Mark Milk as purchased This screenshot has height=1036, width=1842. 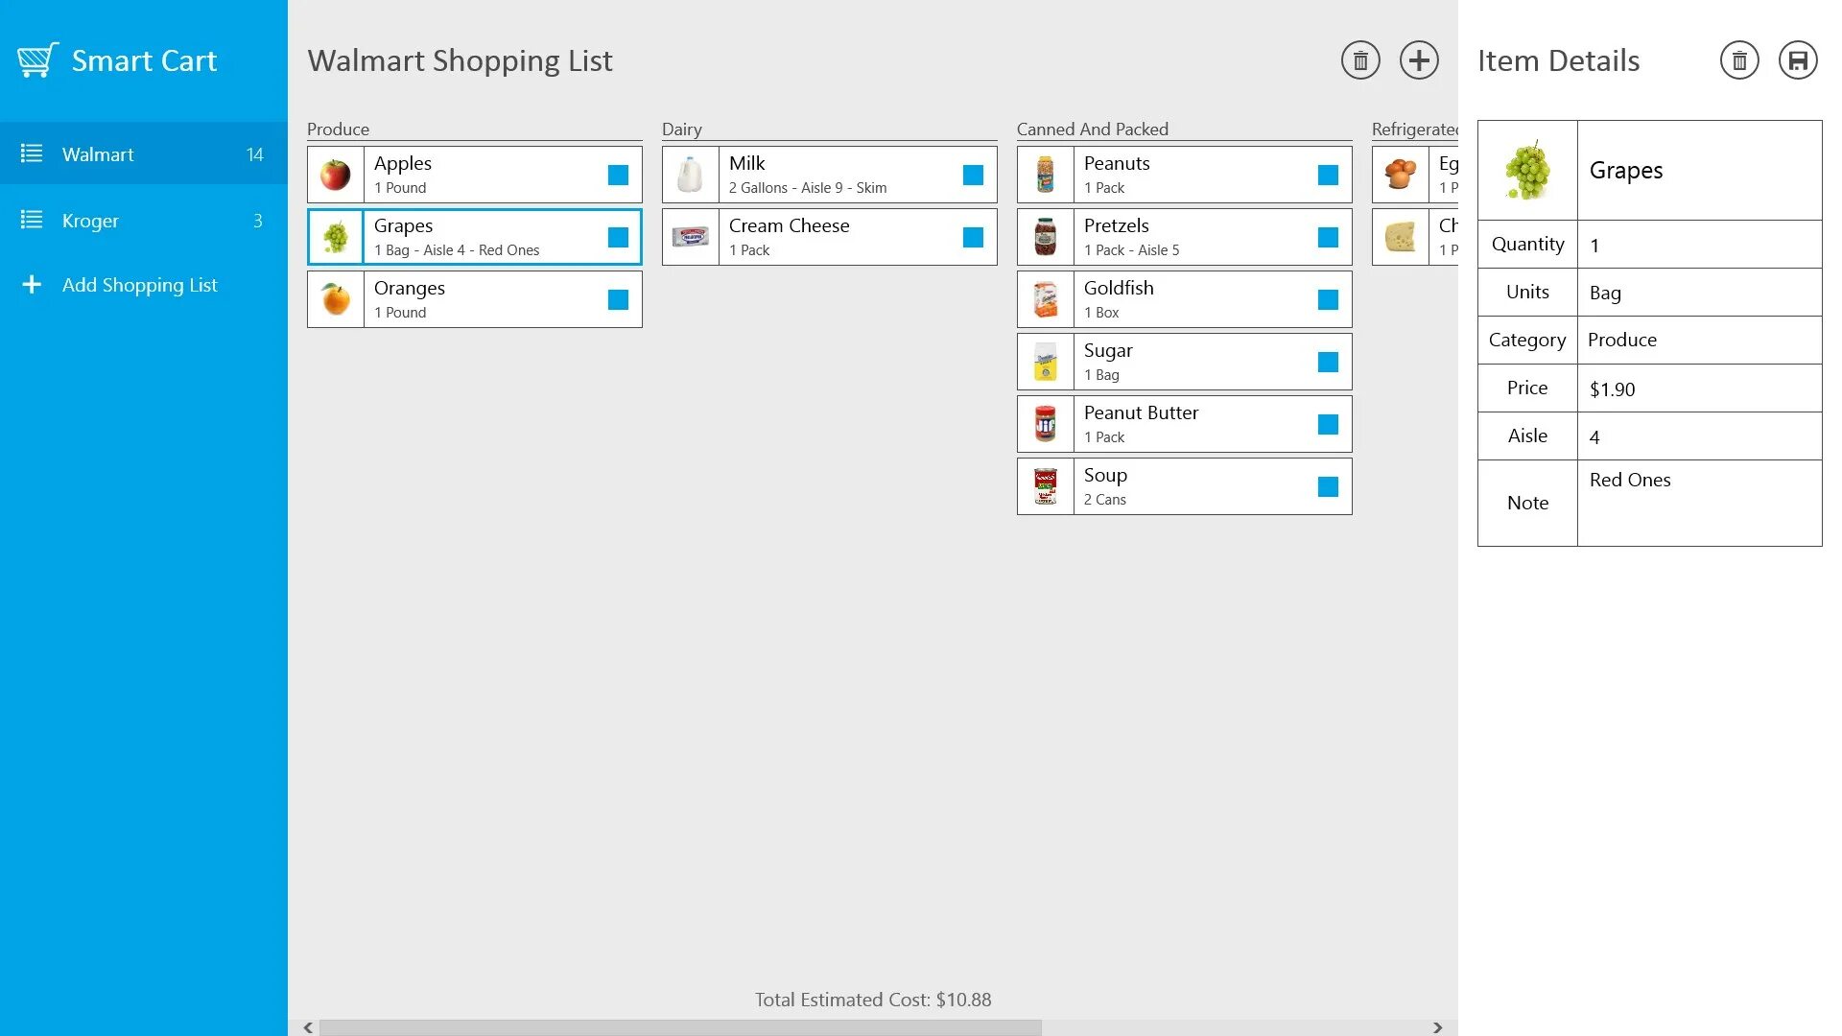[x=973, y=174]
